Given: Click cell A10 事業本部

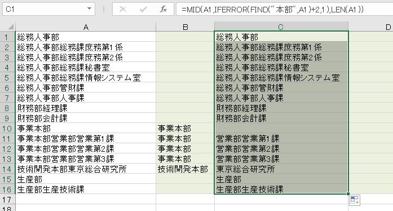Looking at the screenshot, I should coord(86,129).
